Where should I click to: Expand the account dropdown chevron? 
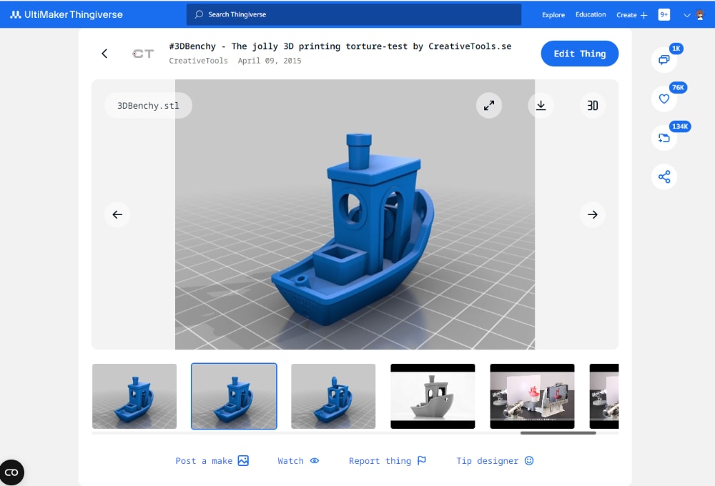click(686, 15)
